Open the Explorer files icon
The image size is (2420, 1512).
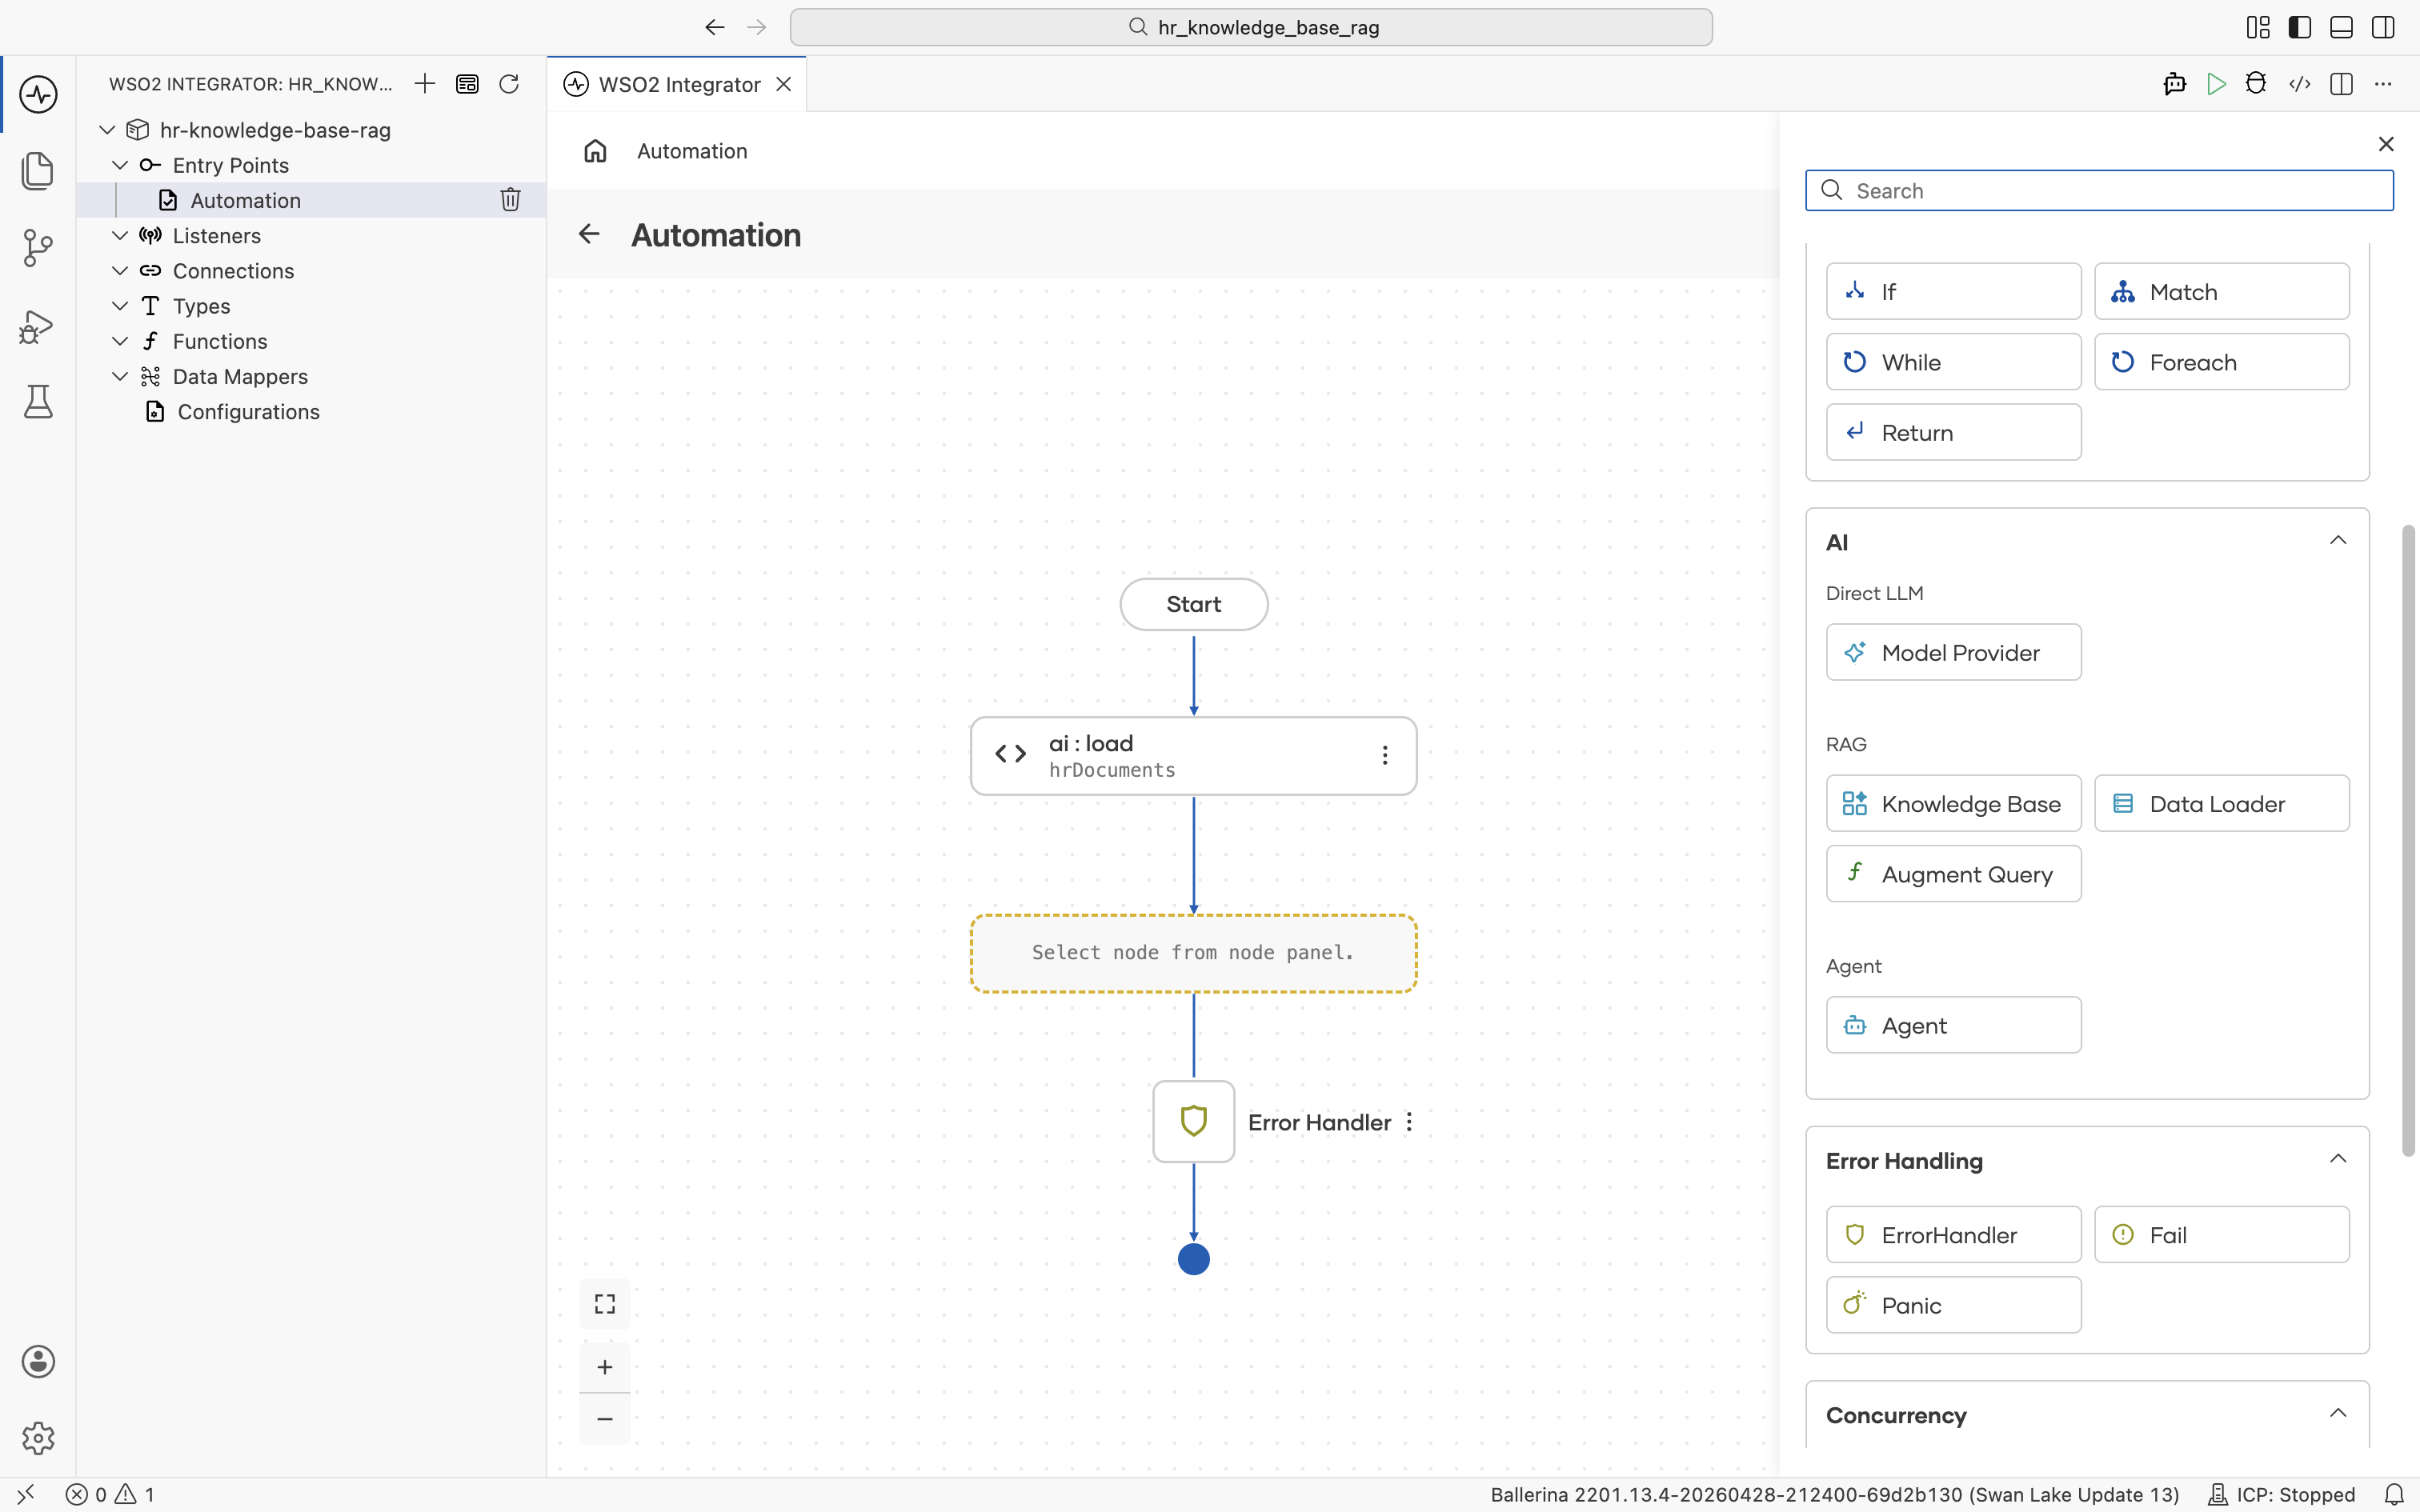[x=38, y=171]
